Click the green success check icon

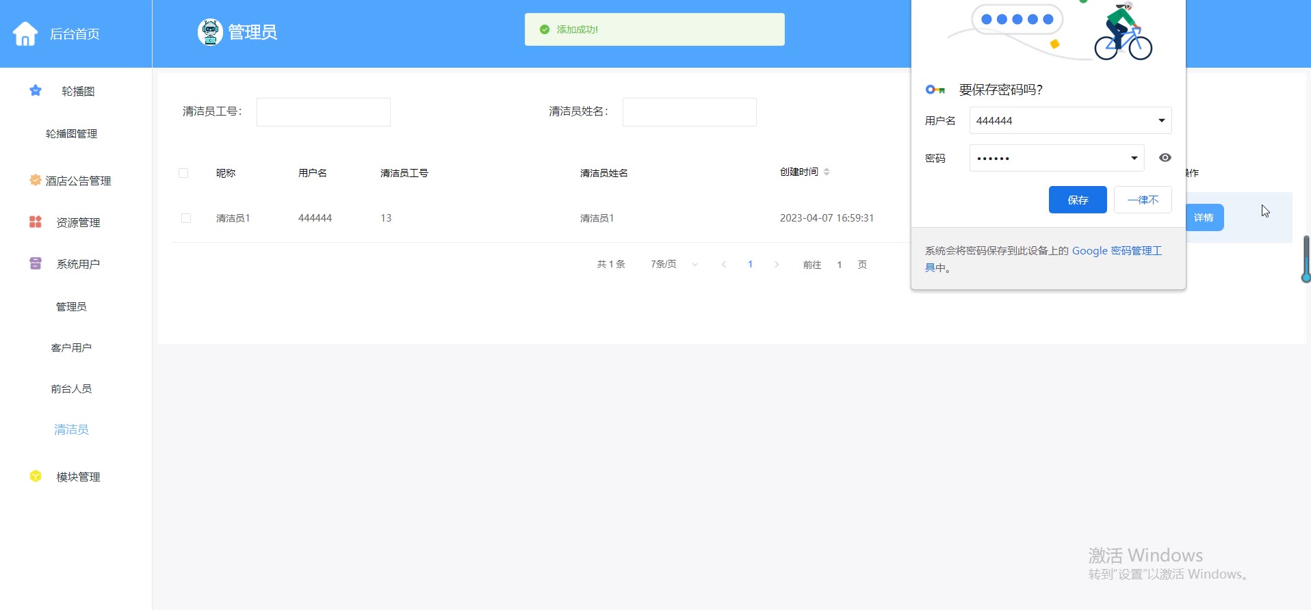point(545,29)
